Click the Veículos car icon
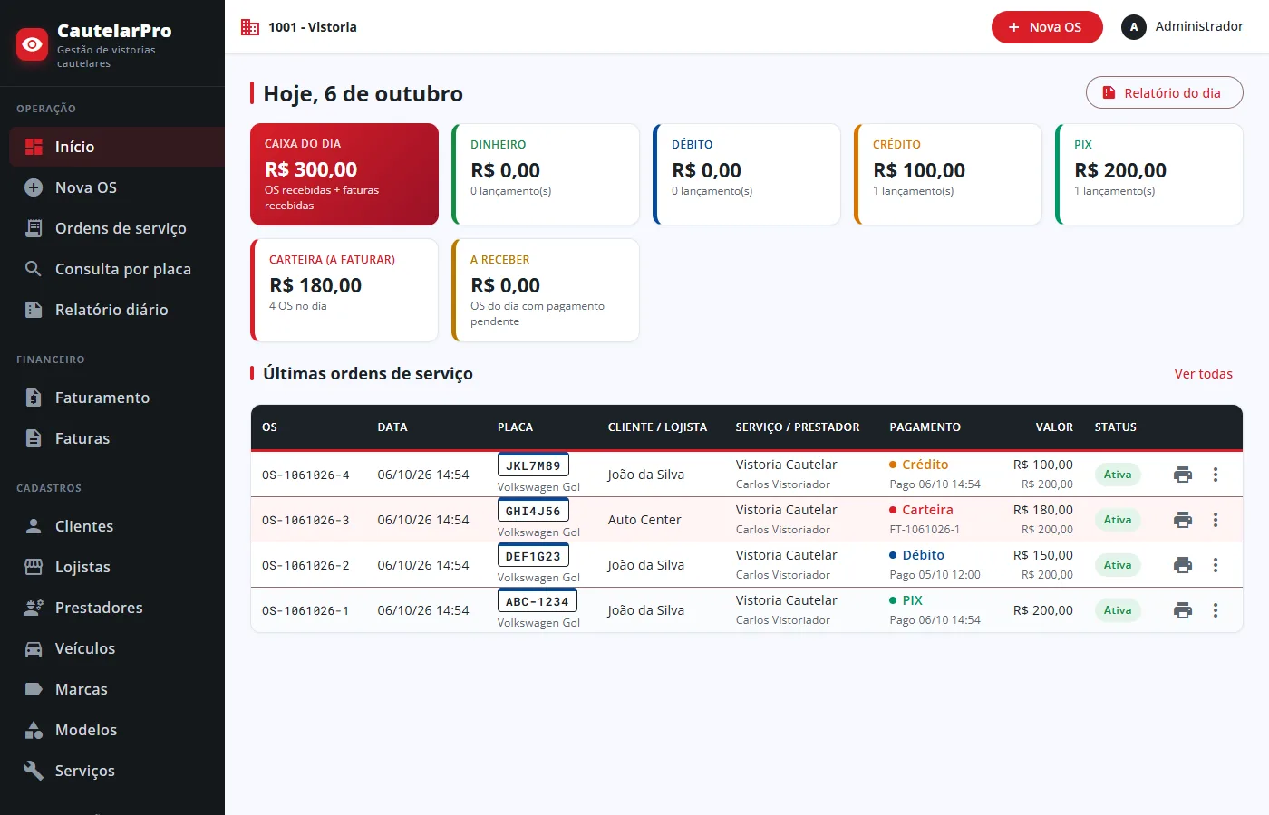 coord(34,648)
